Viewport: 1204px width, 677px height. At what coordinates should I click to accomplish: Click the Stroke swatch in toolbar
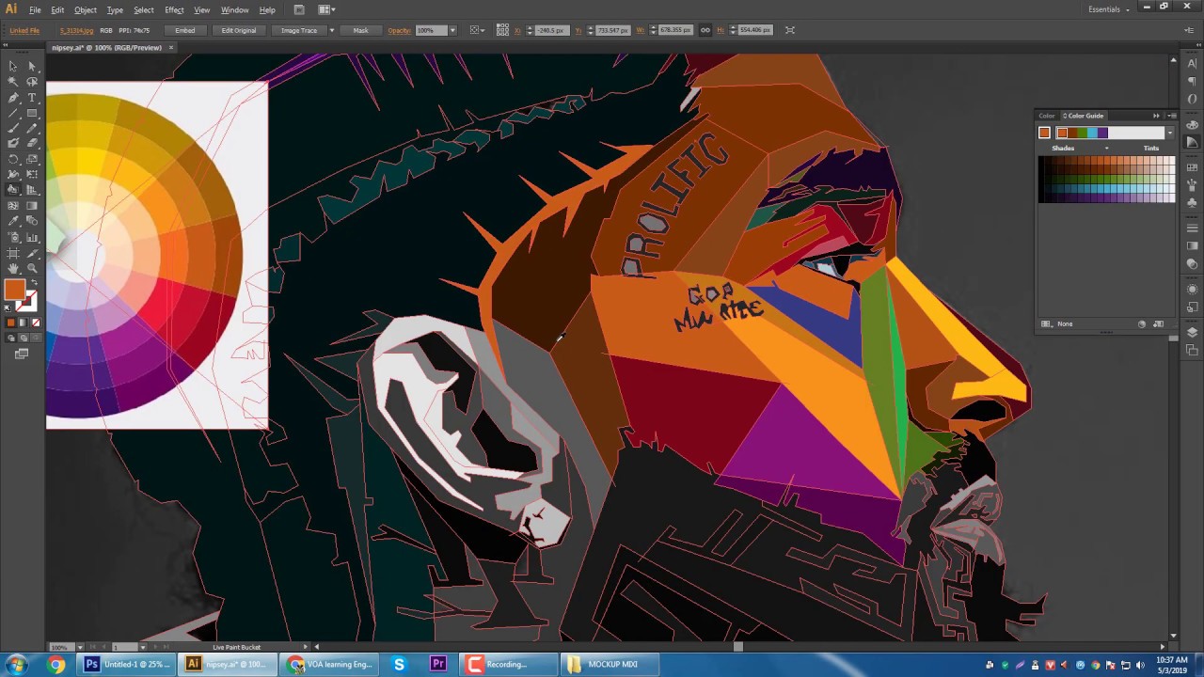[27, 301]
